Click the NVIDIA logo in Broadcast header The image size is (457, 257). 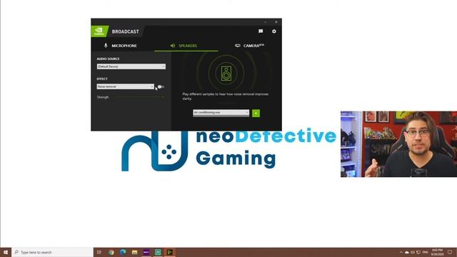(99, 31)
